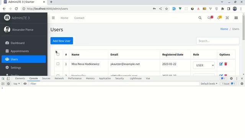Open the Vue devtools extension icon
Viewport: 245px width, 138px height.
tap(180, 9)
